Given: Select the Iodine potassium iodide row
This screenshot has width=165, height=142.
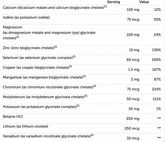Looking at the screenshot, I should pos(82,19).
